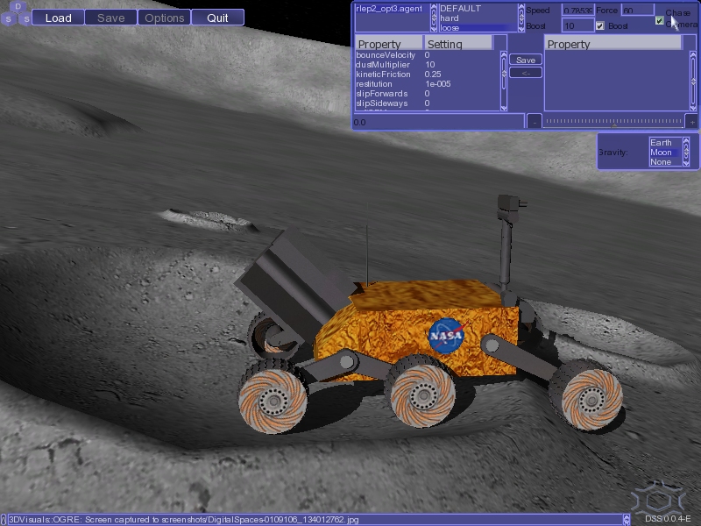Click the Boost value field showing 10
The height and width of the screenshot is (526, 701).
pyautogui.click(x=578, y=25)
